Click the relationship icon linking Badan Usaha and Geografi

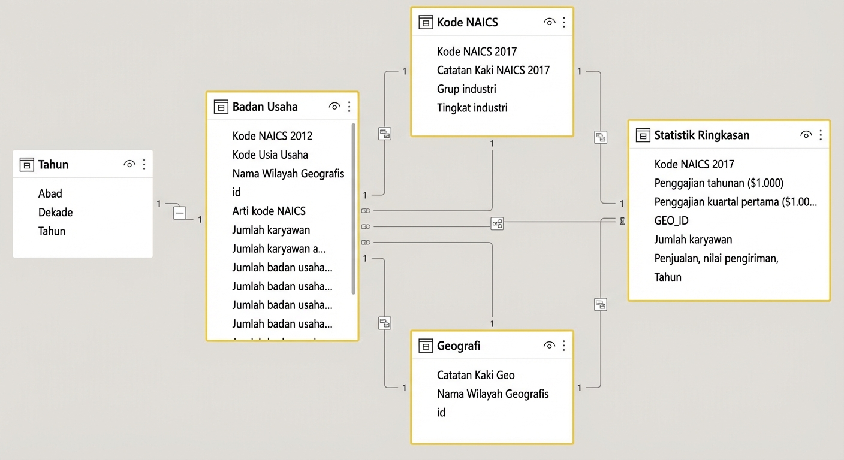[x=384, y=322]
